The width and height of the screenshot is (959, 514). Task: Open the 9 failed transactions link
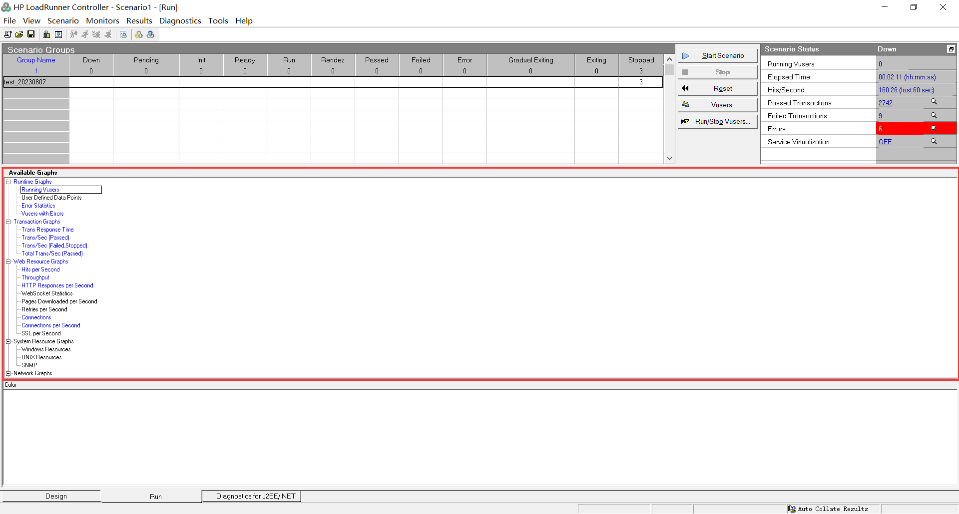(x=880, y=116)
